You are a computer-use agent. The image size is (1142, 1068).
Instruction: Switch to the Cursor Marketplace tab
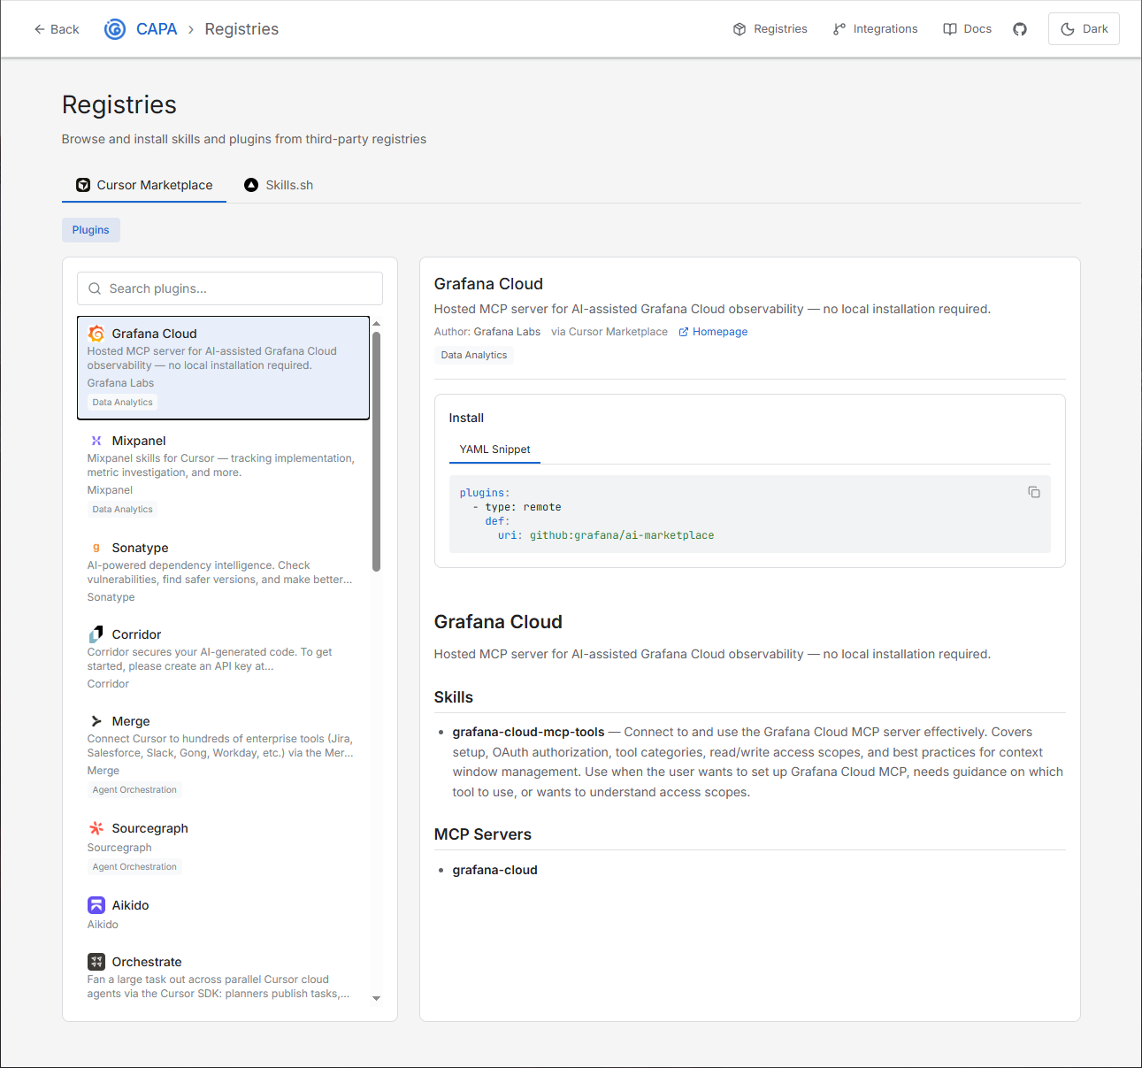(x=144, y=185)
